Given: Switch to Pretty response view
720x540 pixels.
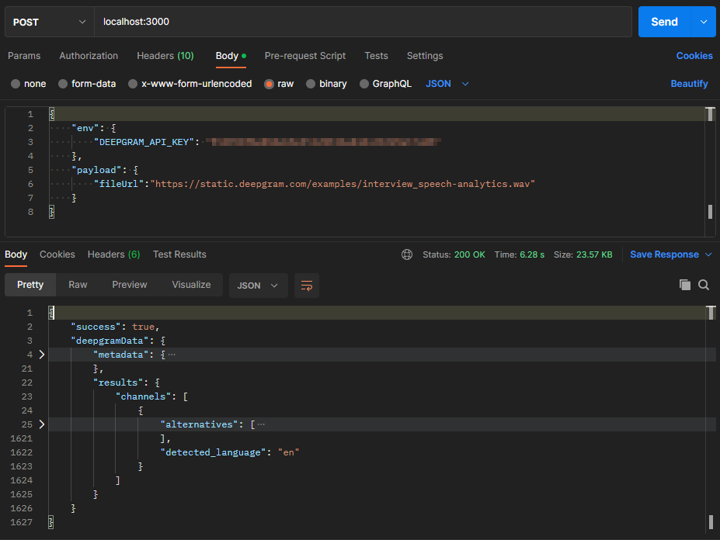Looking at the screenshot, I should coord(30,285).
